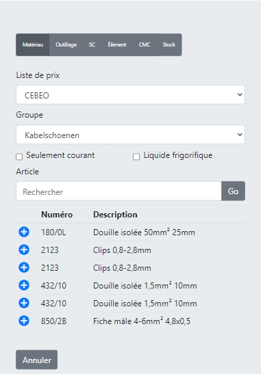The width and height of the screenshot is (261, 374).
Task: Switch to the Outillage tab
Action: tap(66, 45)
